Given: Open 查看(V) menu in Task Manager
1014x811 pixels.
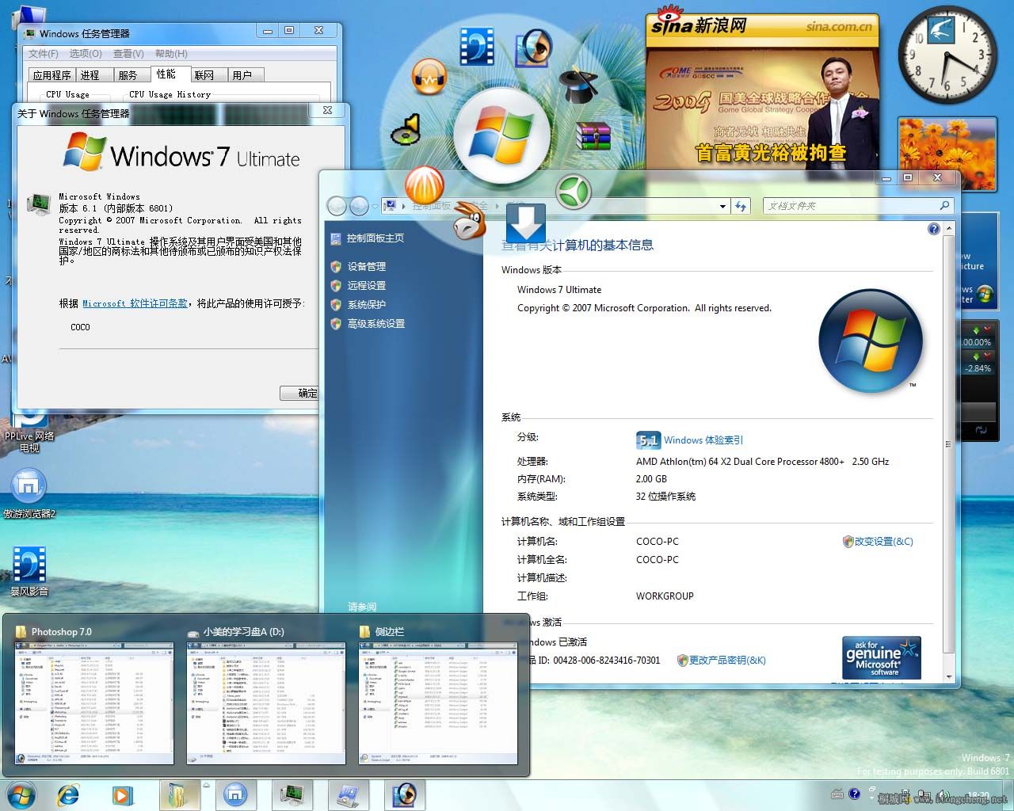Looking at the screenshot, I should tap(128, 54).
